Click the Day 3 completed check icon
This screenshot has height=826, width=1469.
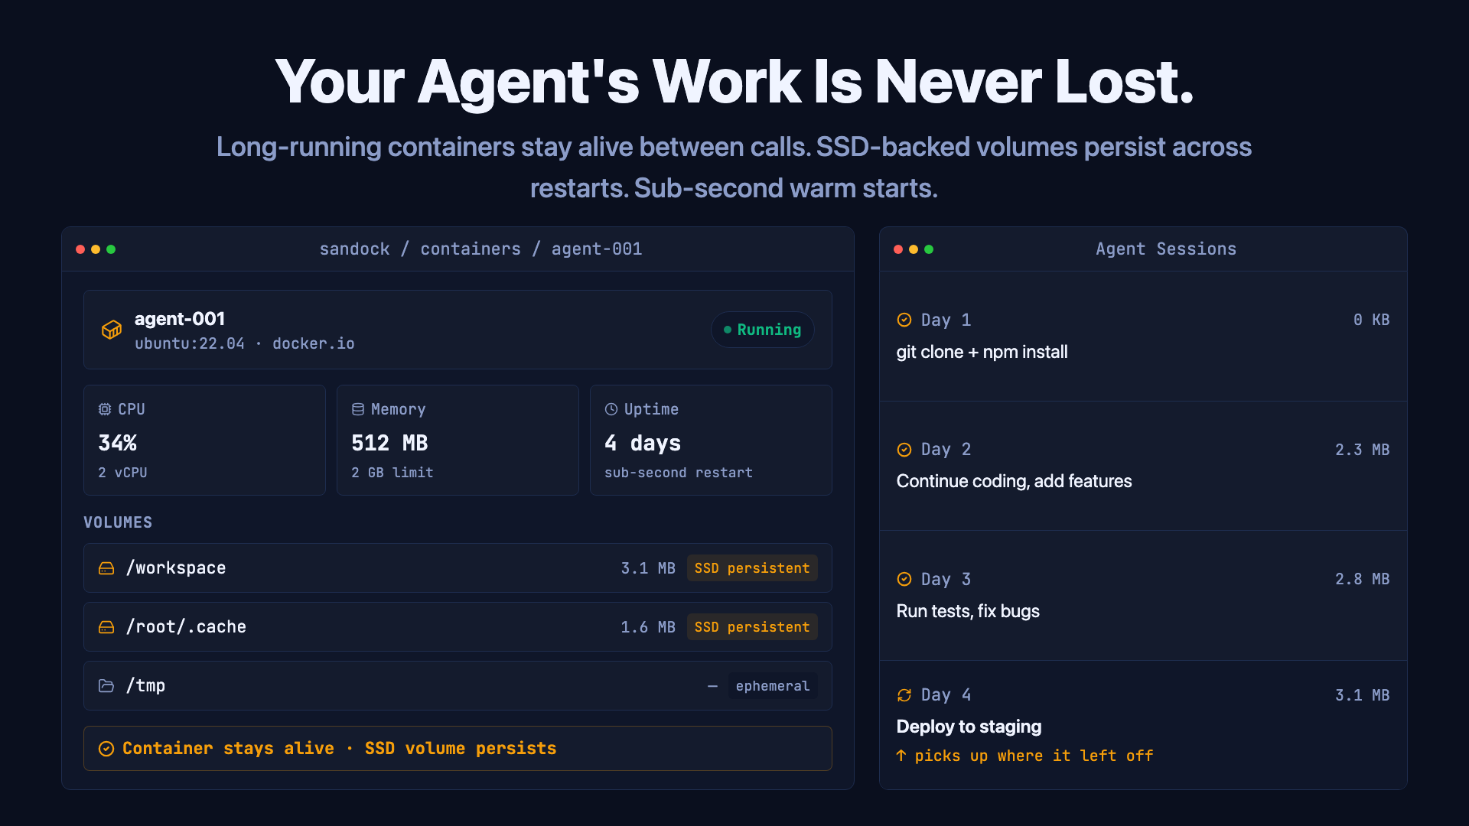(x=904, y=579)
